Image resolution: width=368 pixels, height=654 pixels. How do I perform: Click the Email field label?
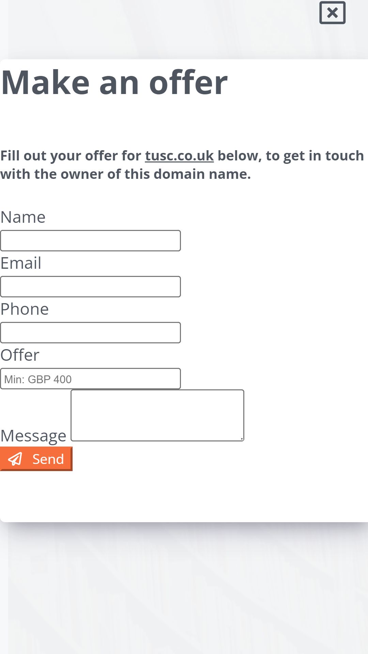(x=21, y=263)
